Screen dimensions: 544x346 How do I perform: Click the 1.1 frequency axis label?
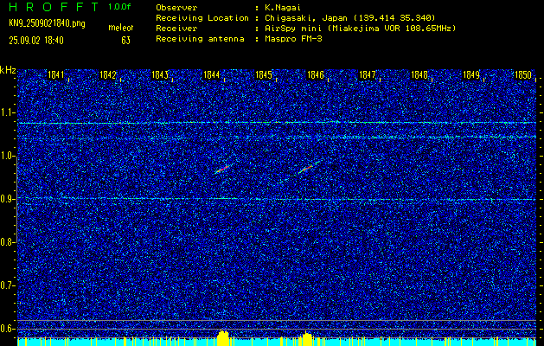click(x=7, y=112)
